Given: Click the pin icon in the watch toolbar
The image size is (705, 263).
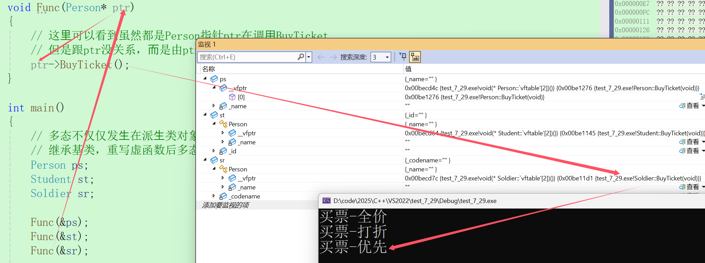Looking at the screenshot, I should (x=403, y=57).
